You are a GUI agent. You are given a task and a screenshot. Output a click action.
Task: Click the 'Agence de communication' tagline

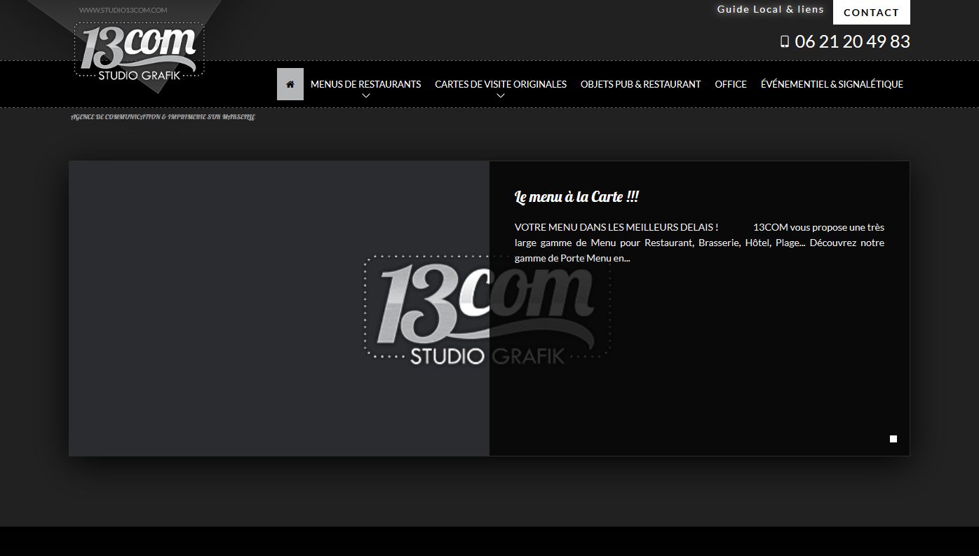(163, 117)
